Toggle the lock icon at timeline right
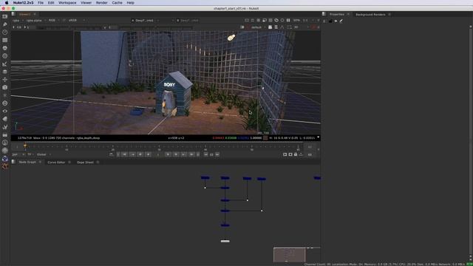This screenshot has height=266, width=473. click(x=296, y=154)
